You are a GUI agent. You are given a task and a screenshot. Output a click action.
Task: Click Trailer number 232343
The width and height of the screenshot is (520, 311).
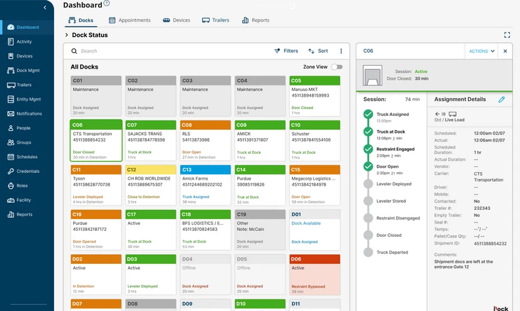tap(482, 208)
